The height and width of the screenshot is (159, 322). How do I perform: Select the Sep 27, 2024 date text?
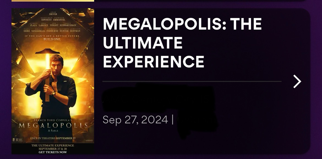(135, 120)
